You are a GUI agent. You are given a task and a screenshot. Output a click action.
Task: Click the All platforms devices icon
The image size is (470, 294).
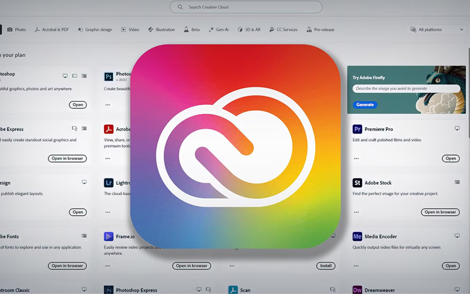click(413, 30)
